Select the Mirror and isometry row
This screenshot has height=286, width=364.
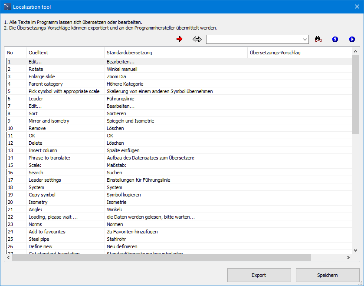[x=49, y=121]
